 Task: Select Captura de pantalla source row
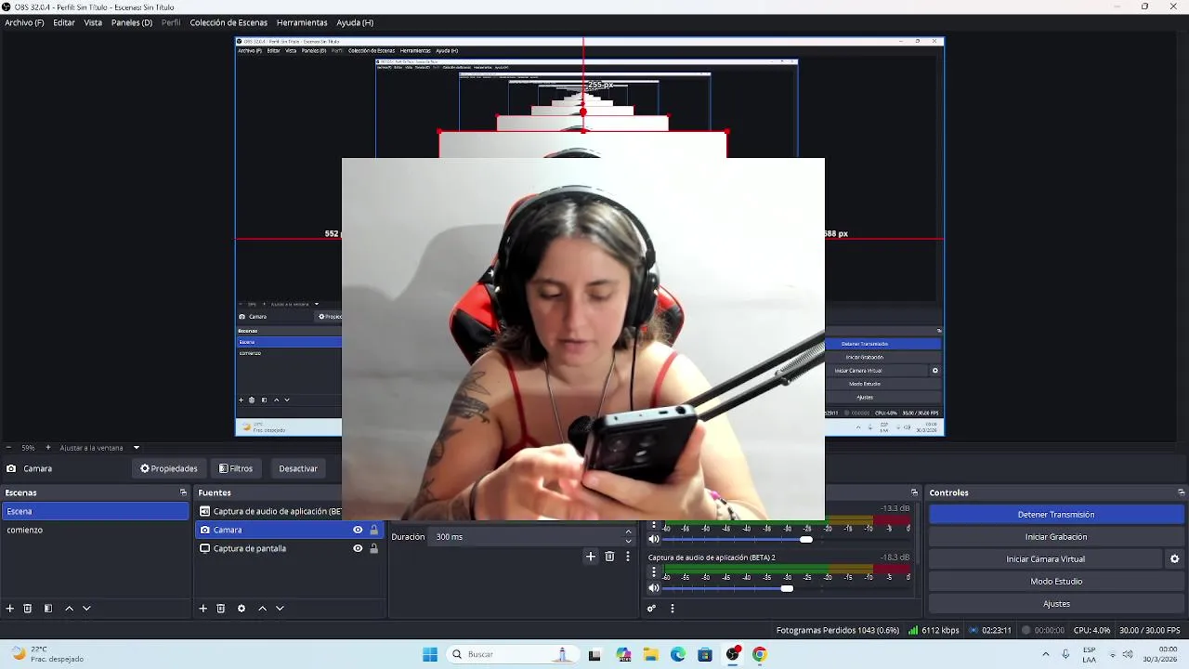pyautogui.click(x=289, y=548)
